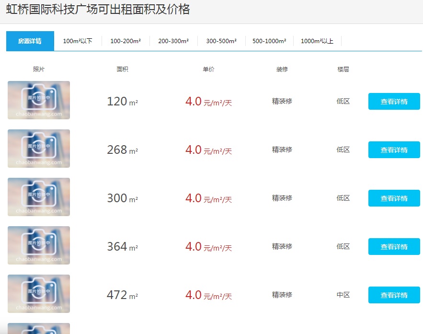Click the 4.0 元/m²/天 price in 268 m² row

click(x=208, y=150)
